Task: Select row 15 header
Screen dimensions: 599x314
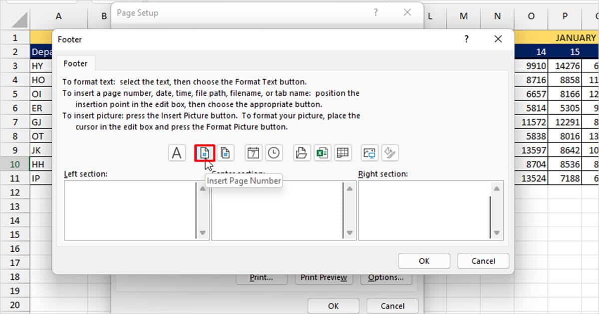Action: coord(14,234)
